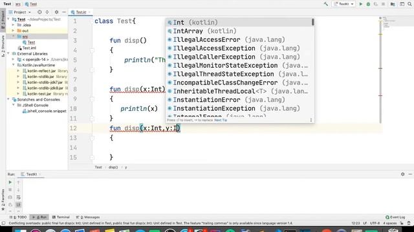Open Run panel settings gear
Viewport: 414px width, 232px height.
tap(402, 174)
